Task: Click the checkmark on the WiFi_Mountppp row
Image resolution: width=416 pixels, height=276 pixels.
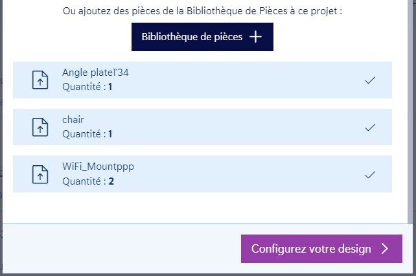Action: [x=370, y=174]
